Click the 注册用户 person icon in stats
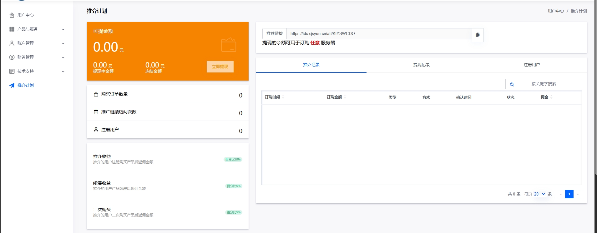 pos(96,130)
